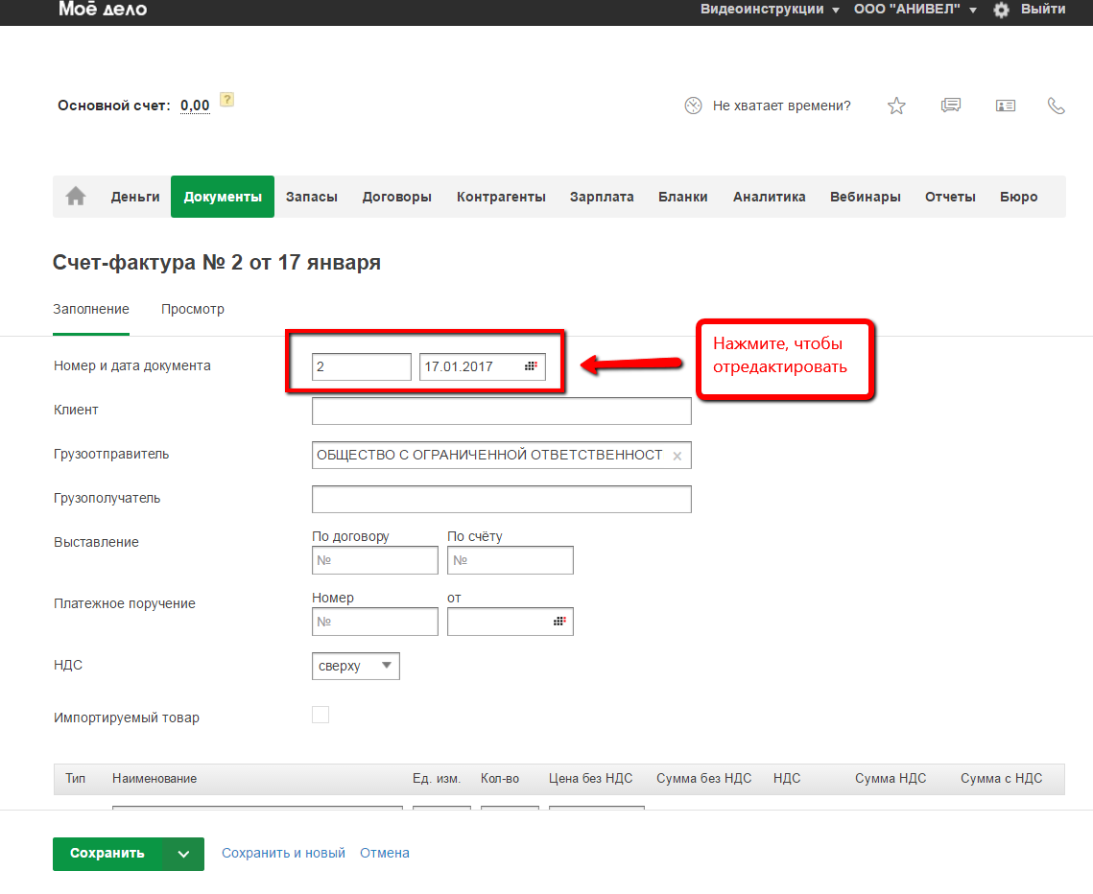Click the phone call icon
This screenshot has width=1093, height=894.
(1057, 106)
